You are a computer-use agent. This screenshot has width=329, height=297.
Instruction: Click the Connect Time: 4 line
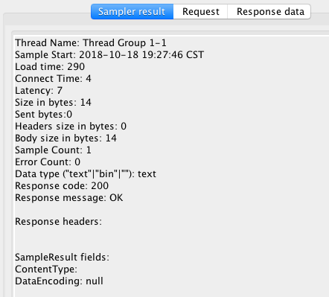(53, 79)
